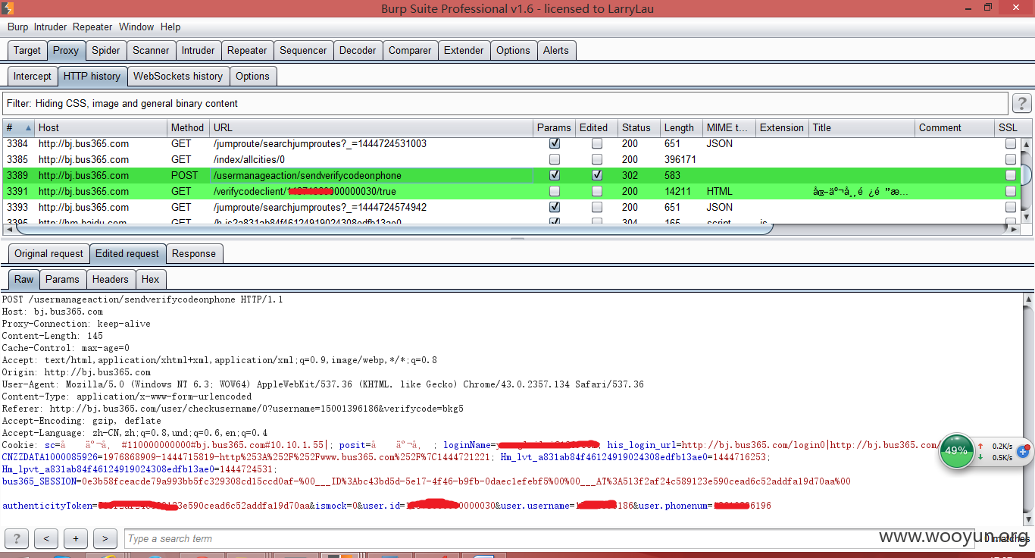1035x558 pixels.
Task: Open the Help menu
Action: (x=170, y=27)
